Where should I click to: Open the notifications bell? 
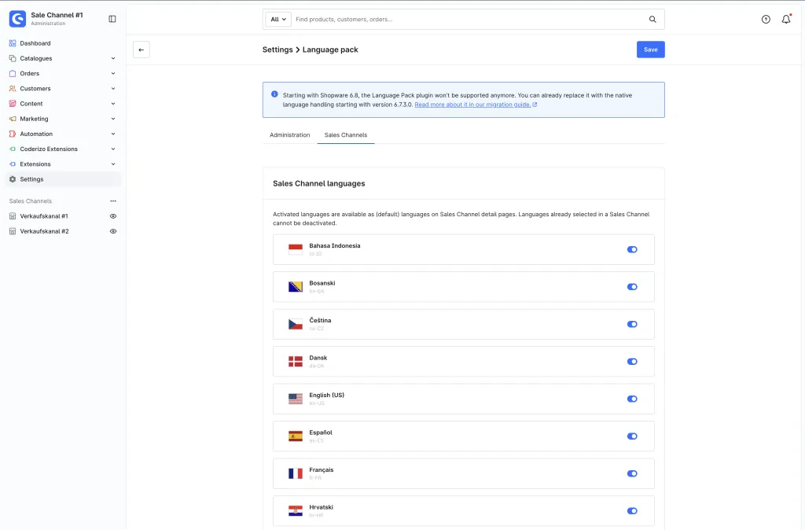coord(786,20)
